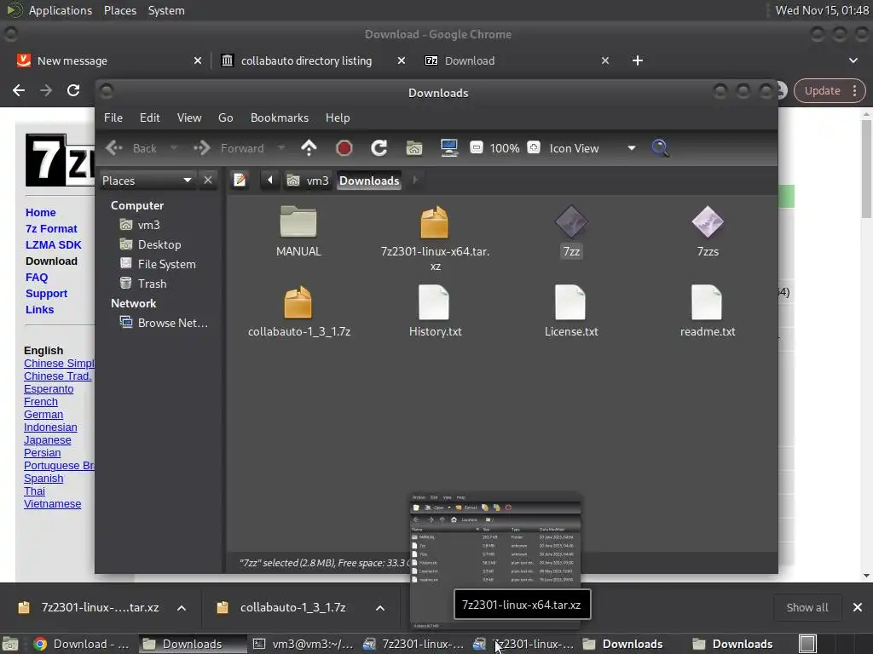Stop loading with red stop icon

pos(344,148)
